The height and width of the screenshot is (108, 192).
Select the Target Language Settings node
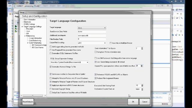[x=33, y=27]
